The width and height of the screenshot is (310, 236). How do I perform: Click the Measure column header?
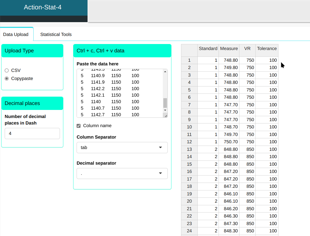point(229,49)
